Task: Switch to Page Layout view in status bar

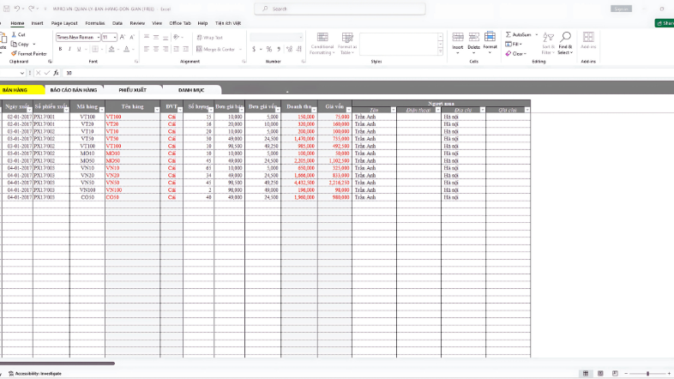Action: [600, 373]
